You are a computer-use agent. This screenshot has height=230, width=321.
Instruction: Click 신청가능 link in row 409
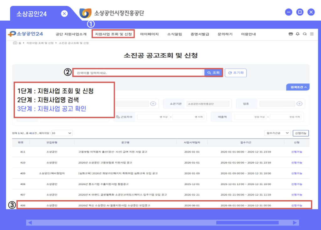click(297, 173)
